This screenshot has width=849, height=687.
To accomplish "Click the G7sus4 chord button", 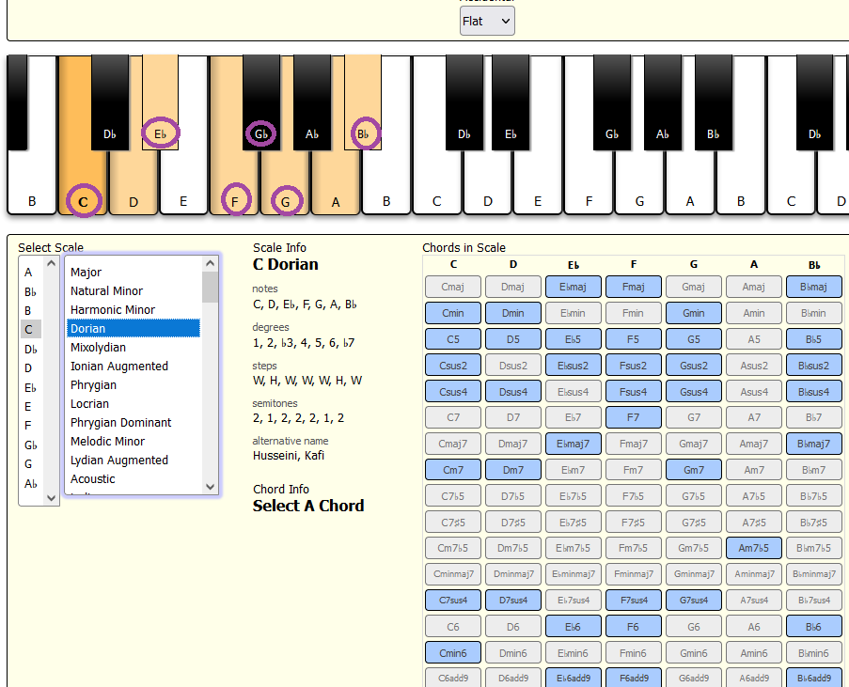I will pyautogui.click(x=694, y=601).
